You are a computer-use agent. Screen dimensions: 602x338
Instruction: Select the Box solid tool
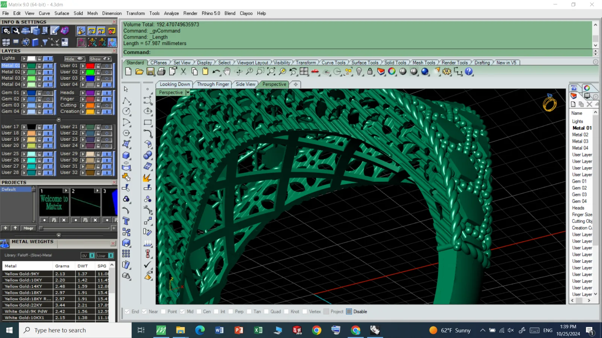[126, 155]
